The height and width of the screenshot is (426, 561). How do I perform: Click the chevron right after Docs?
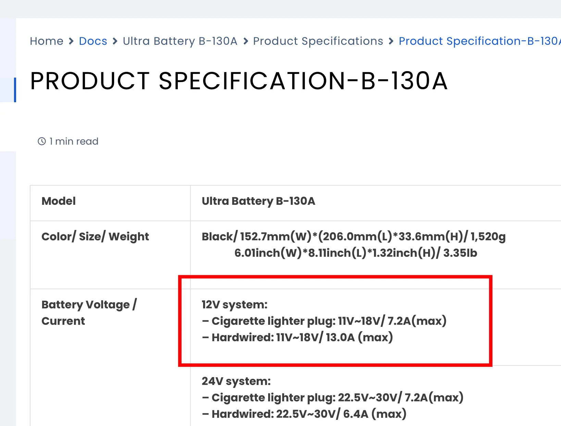click(115, 41)
